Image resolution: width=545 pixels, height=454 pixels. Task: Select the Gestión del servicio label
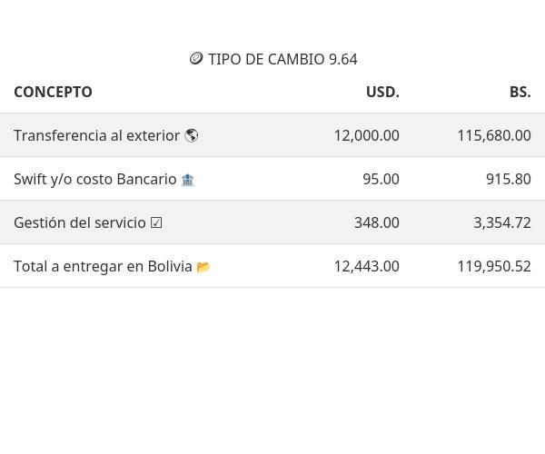[x=79, y=222]
